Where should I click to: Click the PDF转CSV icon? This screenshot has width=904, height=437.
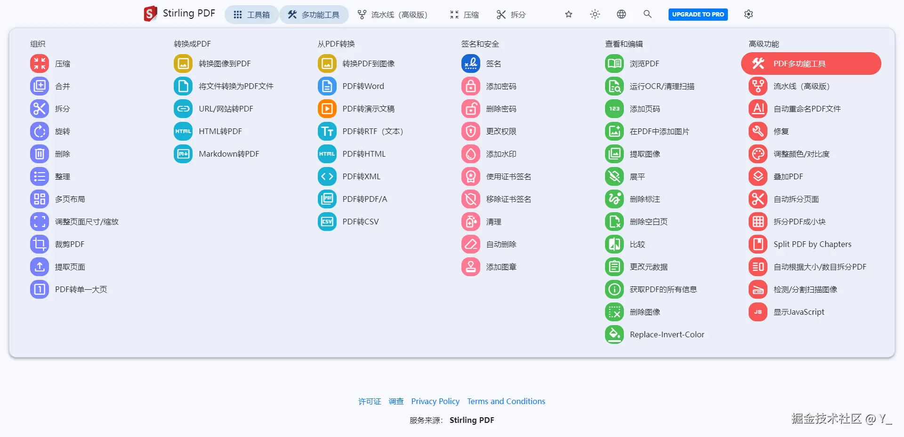coord(327,222)
